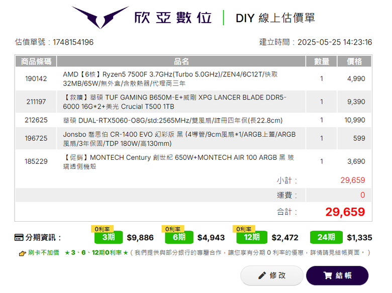The image size is (392, 293).
Task: Click the 運費 label
Action: pos(287,195)
